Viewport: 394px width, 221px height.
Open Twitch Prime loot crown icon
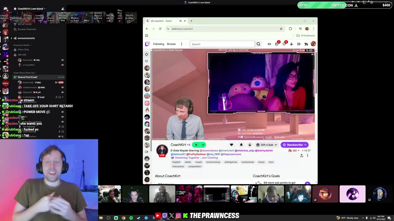click(269, 44)
